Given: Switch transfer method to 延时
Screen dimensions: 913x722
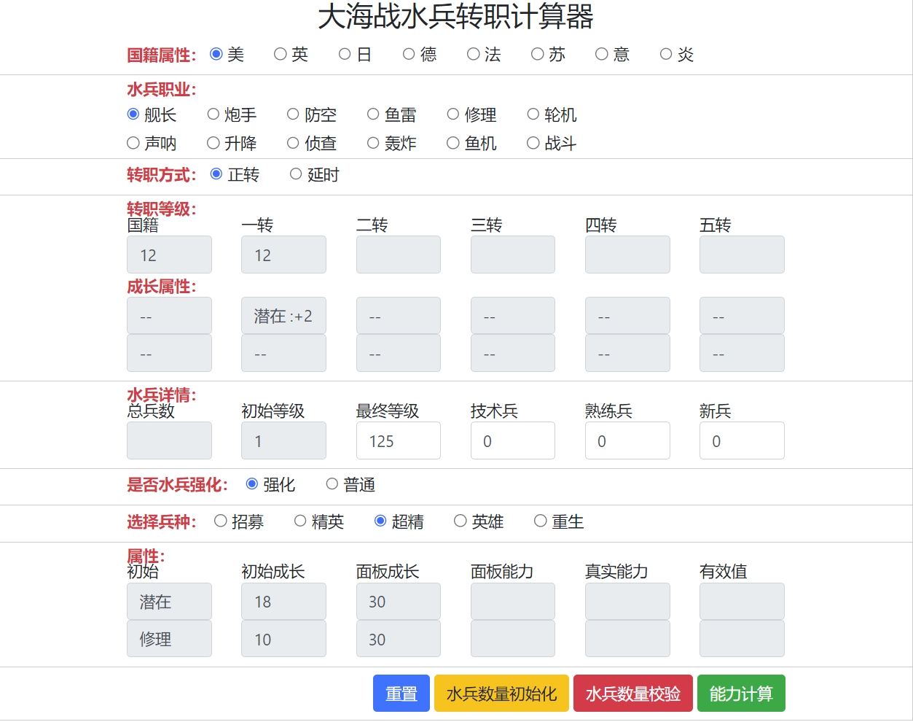Looking at the screenshot, I should 296,174.
